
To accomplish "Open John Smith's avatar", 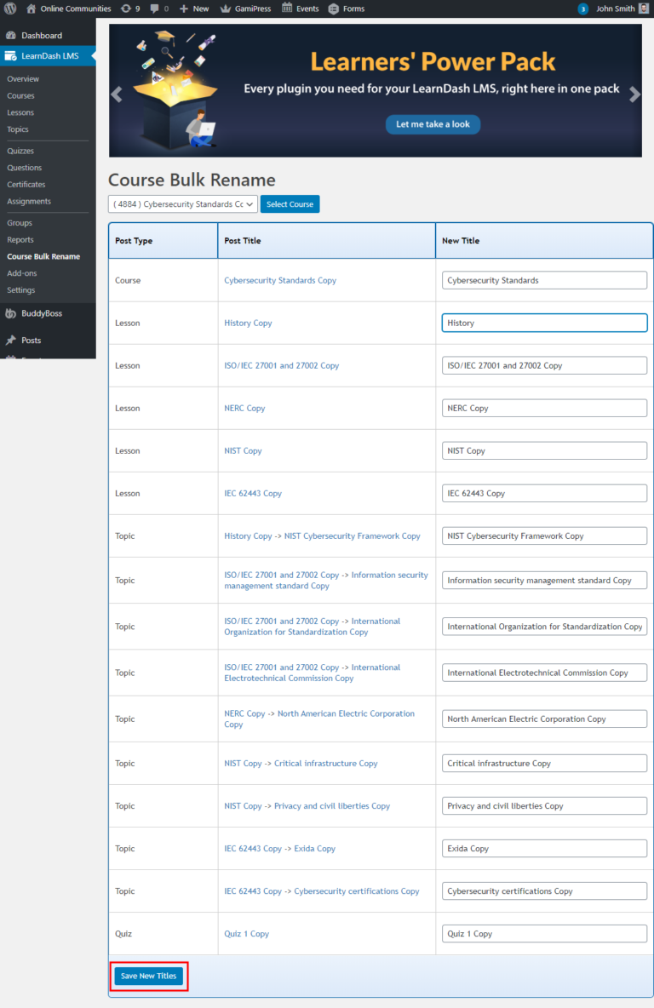I will (644, 9).
